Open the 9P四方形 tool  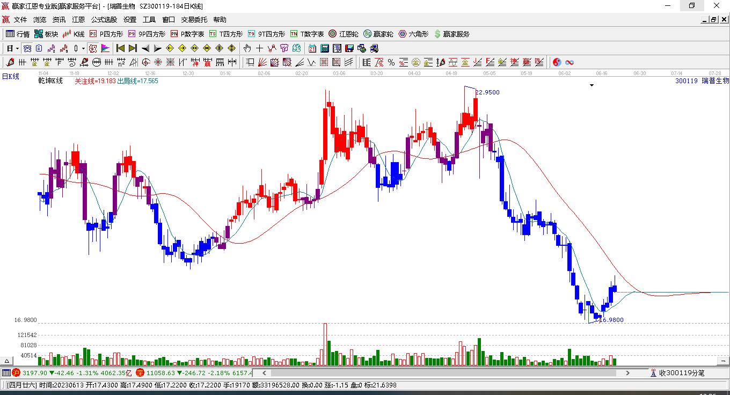pos(147,34)
